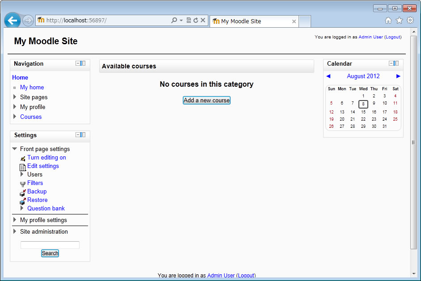Click the Turn editing on pencil icon
421x281 pixels.
click(x=23, y=158)
